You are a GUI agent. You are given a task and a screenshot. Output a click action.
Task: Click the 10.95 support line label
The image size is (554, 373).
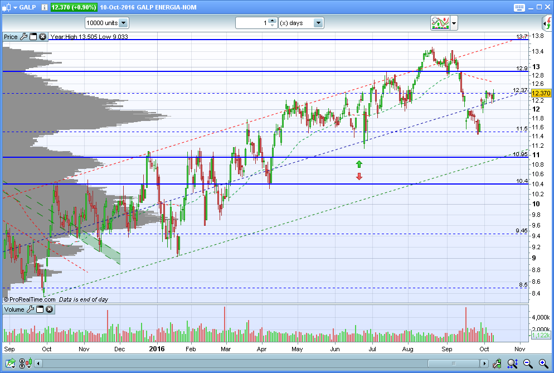click(520, 154)
